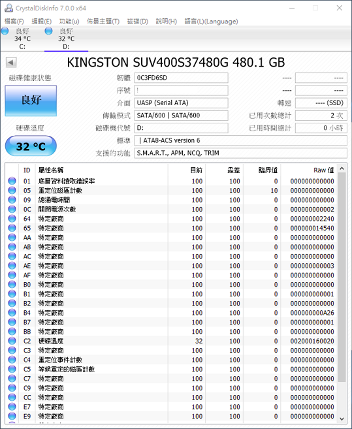Click status icon for attribute B7

pyautogui.click(x=12, y=322)
